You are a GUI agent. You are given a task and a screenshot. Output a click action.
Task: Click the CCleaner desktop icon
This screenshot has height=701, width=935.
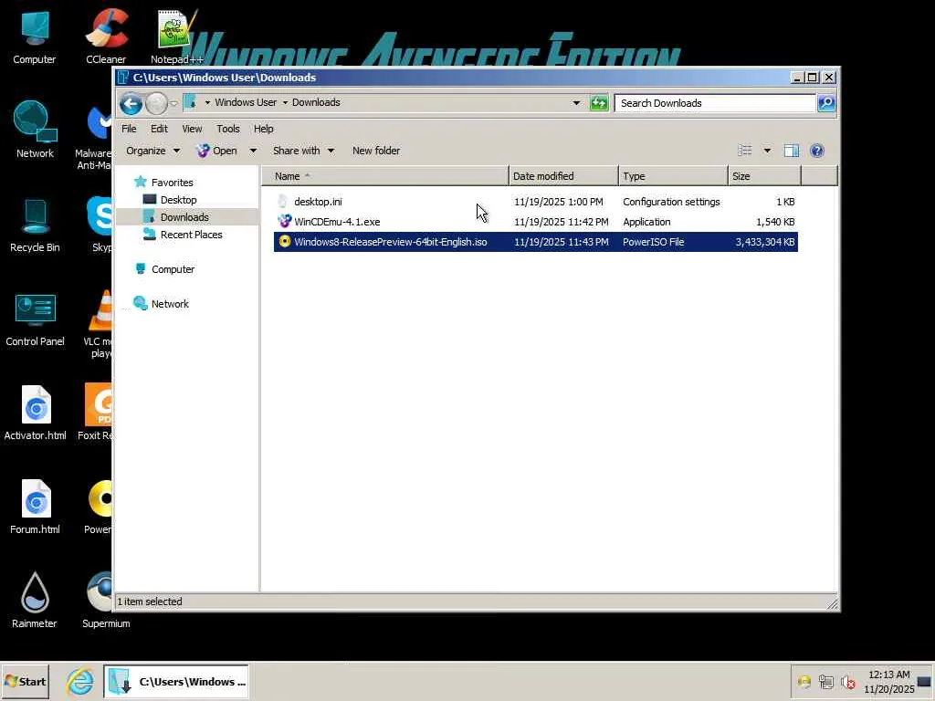click(106, 37)
